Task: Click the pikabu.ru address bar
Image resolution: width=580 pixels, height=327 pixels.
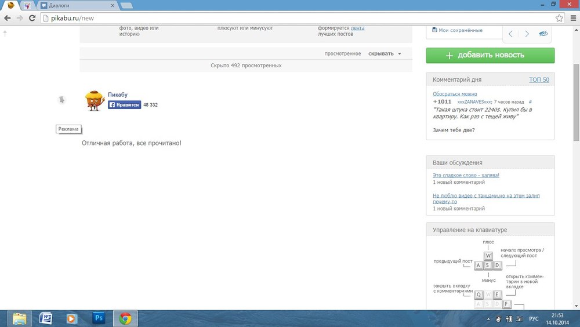Action: pos(290,18)
